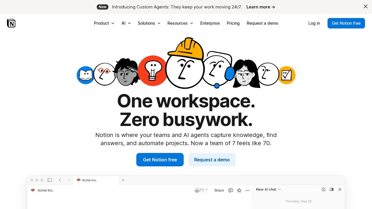Dismiss the Custom Agents announcement banner

(x=366, y=6)
